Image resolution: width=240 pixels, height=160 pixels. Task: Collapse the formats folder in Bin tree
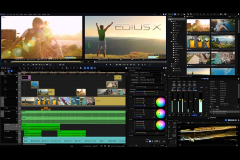click(x=170, y=41)
